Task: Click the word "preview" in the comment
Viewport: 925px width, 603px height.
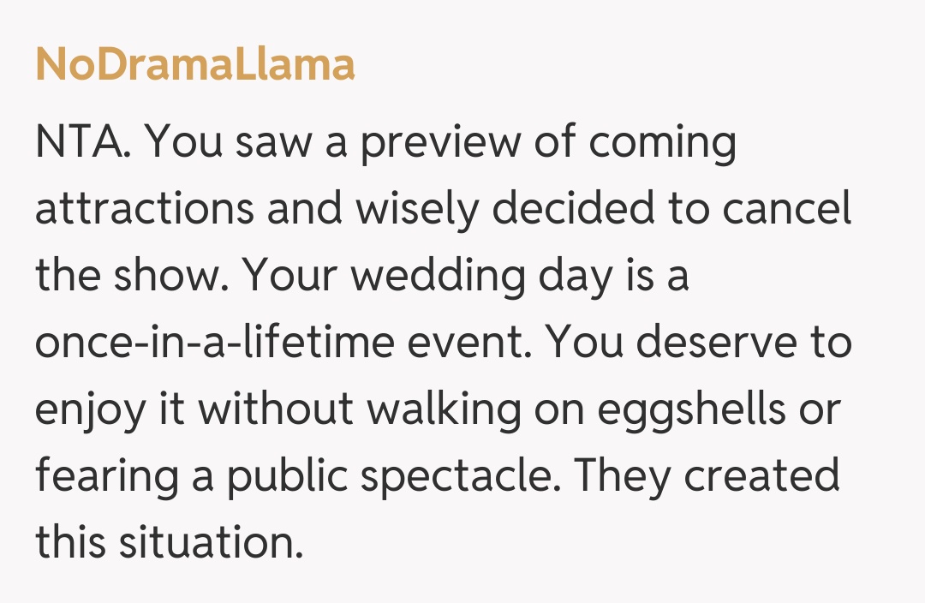Action: pos(439,144)
